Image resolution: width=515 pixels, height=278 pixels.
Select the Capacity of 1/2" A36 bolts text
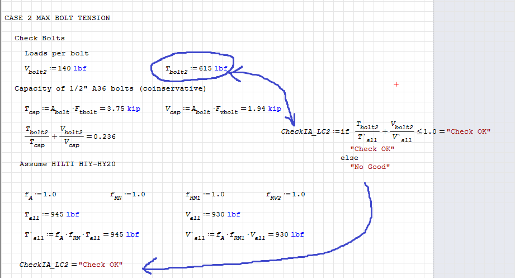coord(110,88)
